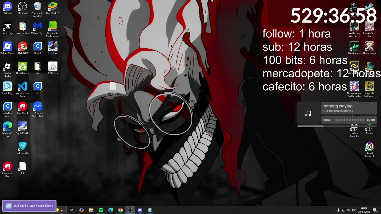The image size is (381, 214).
Task: Open the Discord desktop shortcut
Action: click(x=7, y=8)
